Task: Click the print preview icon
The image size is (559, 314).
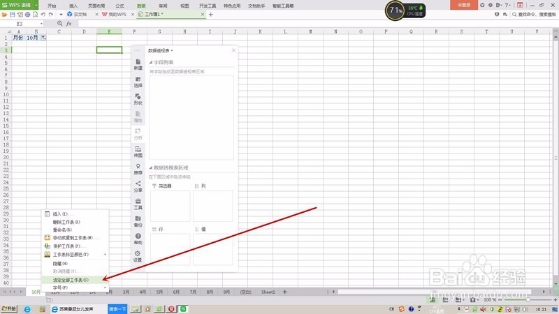Action: 36,15
